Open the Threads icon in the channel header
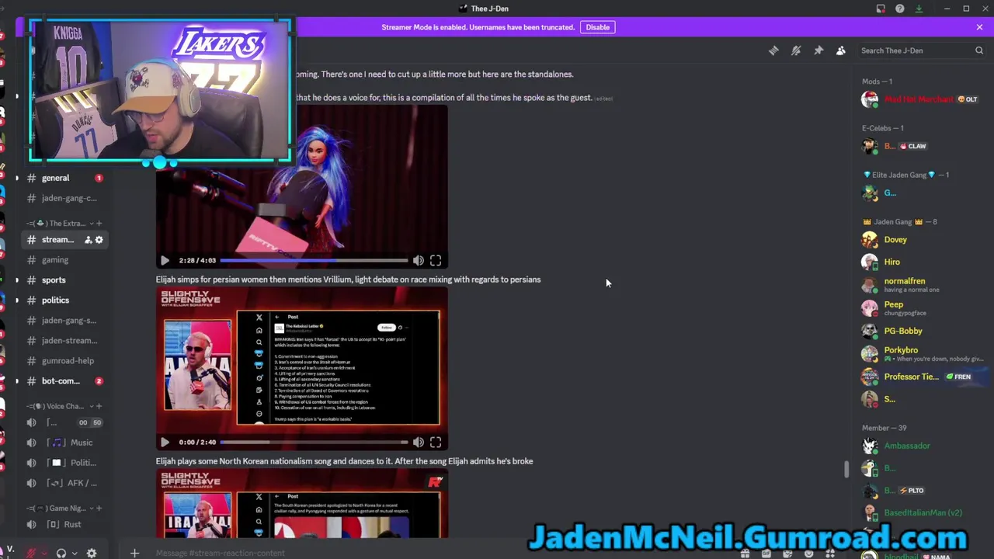994x559 pixels. (773, 50)
